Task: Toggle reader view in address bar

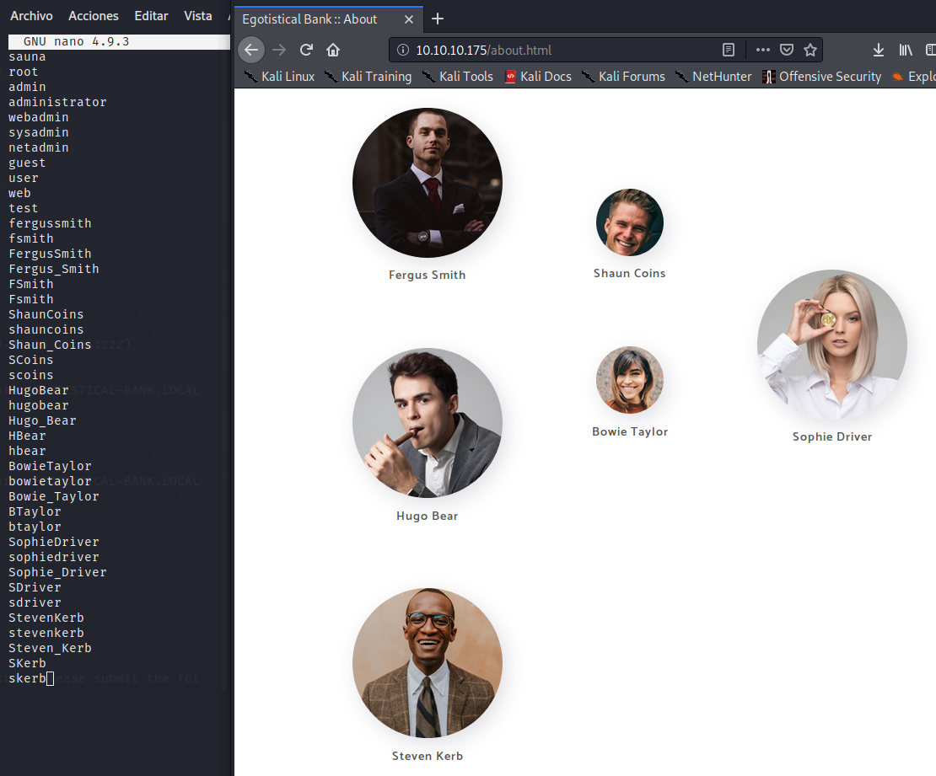Action: (x=729, y=50)
